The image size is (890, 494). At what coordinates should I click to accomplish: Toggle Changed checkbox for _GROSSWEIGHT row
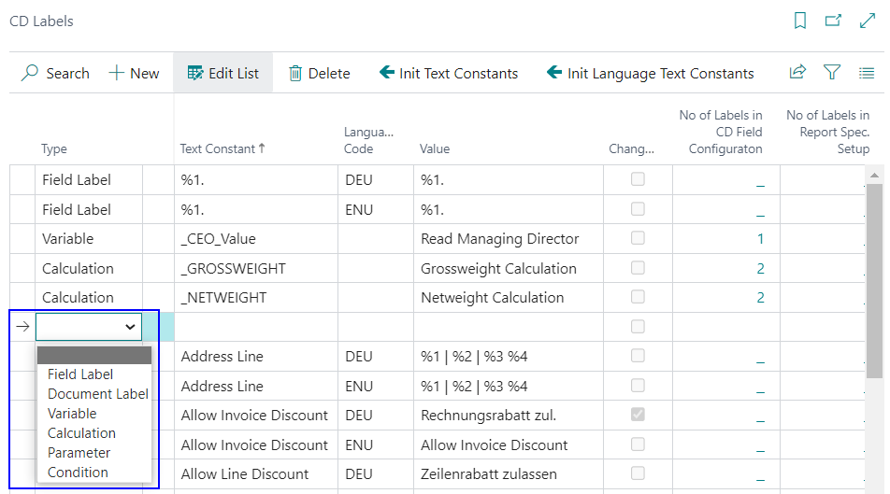coord(638,268)
